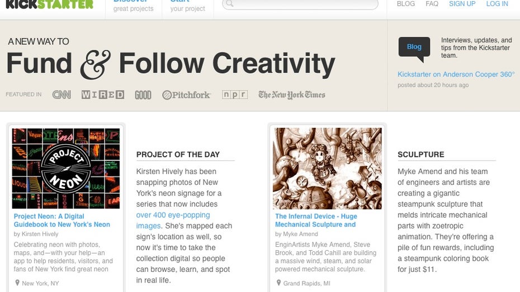Open the Project Neon thumbnail image
520x292 pixels.
pyautogui.click(x=66, y=168)
